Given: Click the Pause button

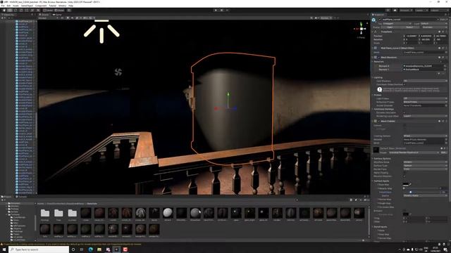Looking at the screenshot, I should coord(221,11).
